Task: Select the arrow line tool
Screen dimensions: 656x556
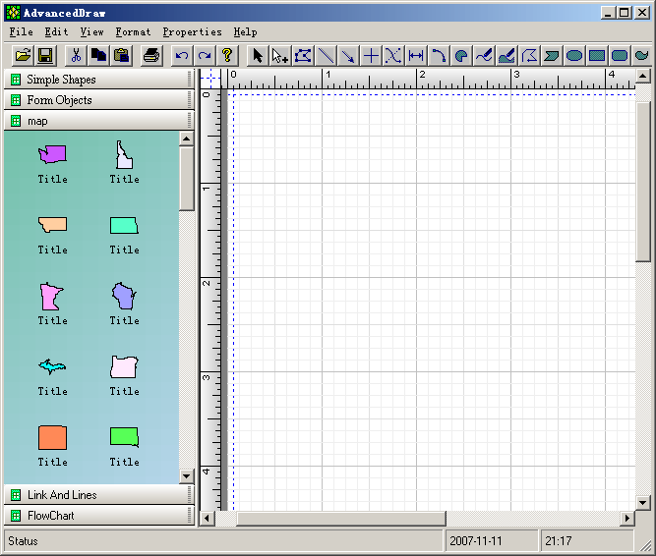Action: (x=348, y=56)
